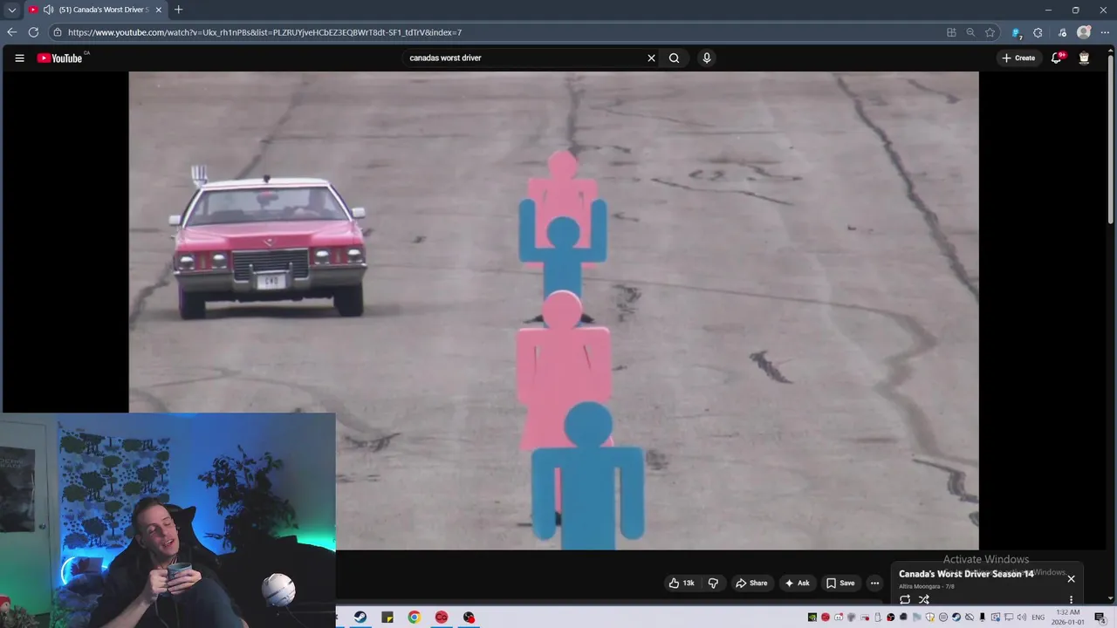
Task: Close the playlist panel
Action: (x=1071, y=578)
